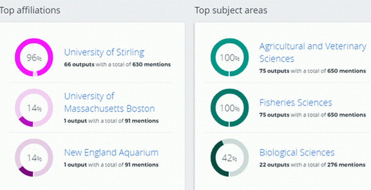The image size is (371, 190).
Task: Open the Biological Sciences subject link
Action: 297,152
